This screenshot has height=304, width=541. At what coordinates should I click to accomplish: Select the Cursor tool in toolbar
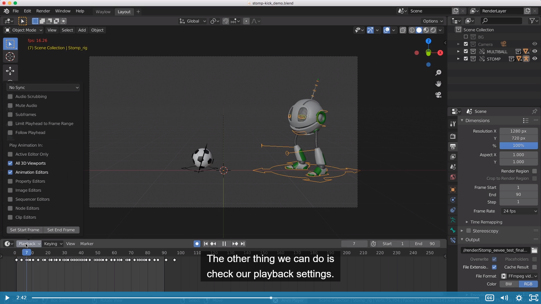tap(10, 57)
